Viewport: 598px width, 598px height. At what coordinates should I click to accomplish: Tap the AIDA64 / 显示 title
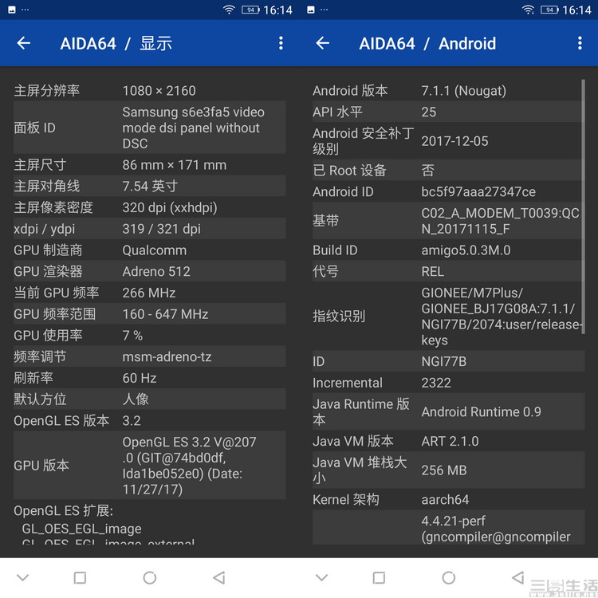click(116, 43)
